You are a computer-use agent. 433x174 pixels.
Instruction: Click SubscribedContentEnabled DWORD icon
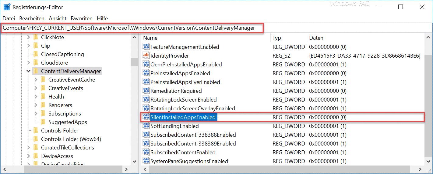(x=146, y=152)
